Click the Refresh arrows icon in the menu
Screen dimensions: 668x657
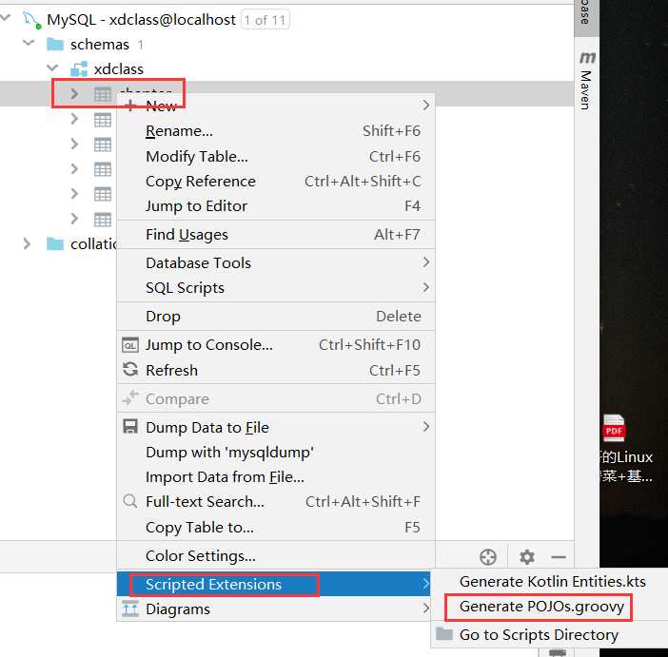[x=130, y=370]
